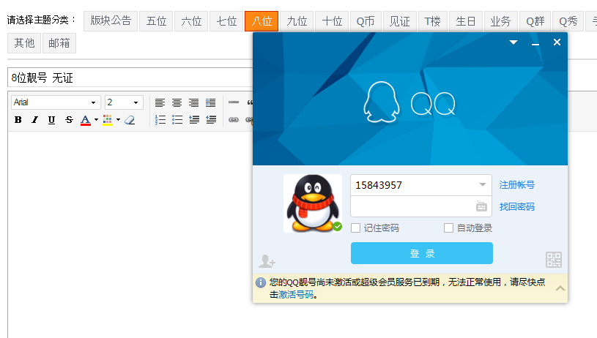Open the online status icon on avatar
This screenshot has height=338, width=597.
(338, 227)
